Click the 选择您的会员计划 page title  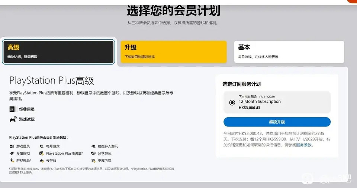174,11
